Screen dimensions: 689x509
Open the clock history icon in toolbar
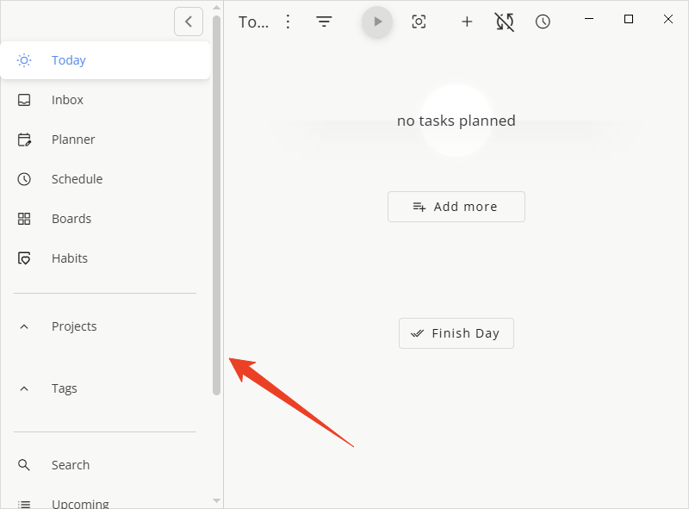(543, 22)
